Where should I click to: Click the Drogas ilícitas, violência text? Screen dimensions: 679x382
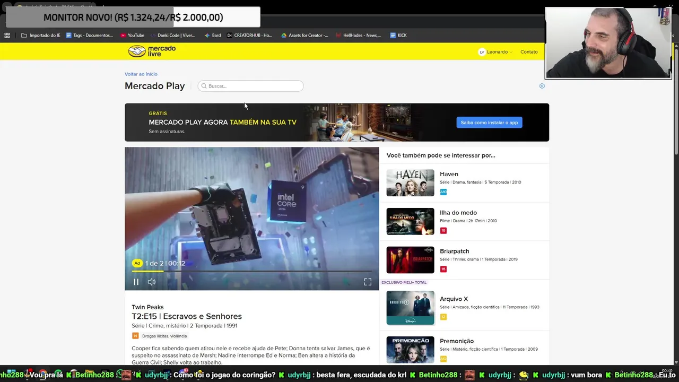(164, 336)
